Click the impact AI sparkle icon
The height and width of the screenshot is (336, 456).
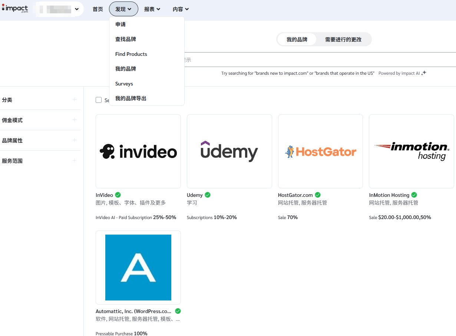click(x=424, y=73)
